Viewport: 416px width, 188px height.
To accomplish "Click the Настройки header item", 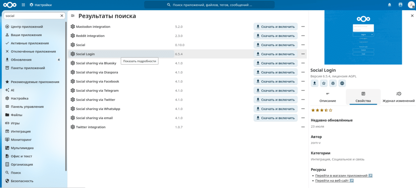I will [41, 5].
